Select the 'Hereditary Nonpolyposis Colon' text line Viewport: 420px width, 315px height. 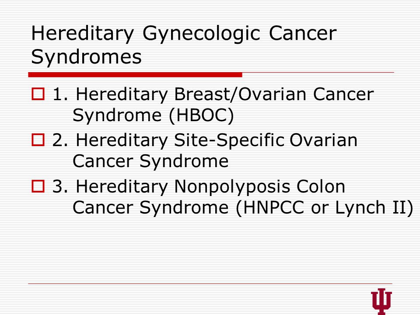pyautogui.click(x=210, y=187)
